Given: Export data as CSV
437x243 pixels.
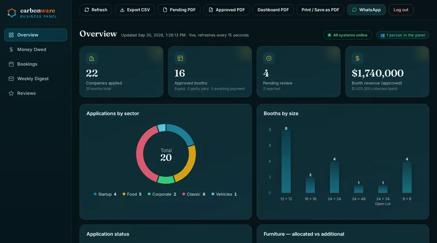Looking at the screenshot, I should point(135,10).
